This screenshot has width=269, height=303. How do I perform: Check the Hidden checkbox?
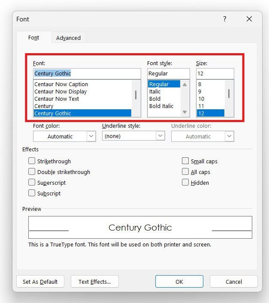(x=185, y=182)
